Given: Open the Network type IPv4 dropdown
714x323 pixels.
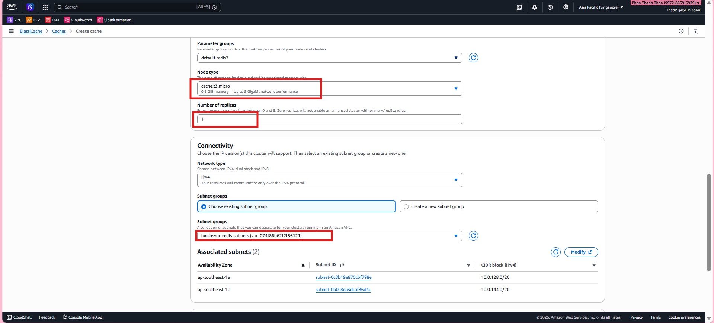Looking at the screenshot, I should (330, 180).
